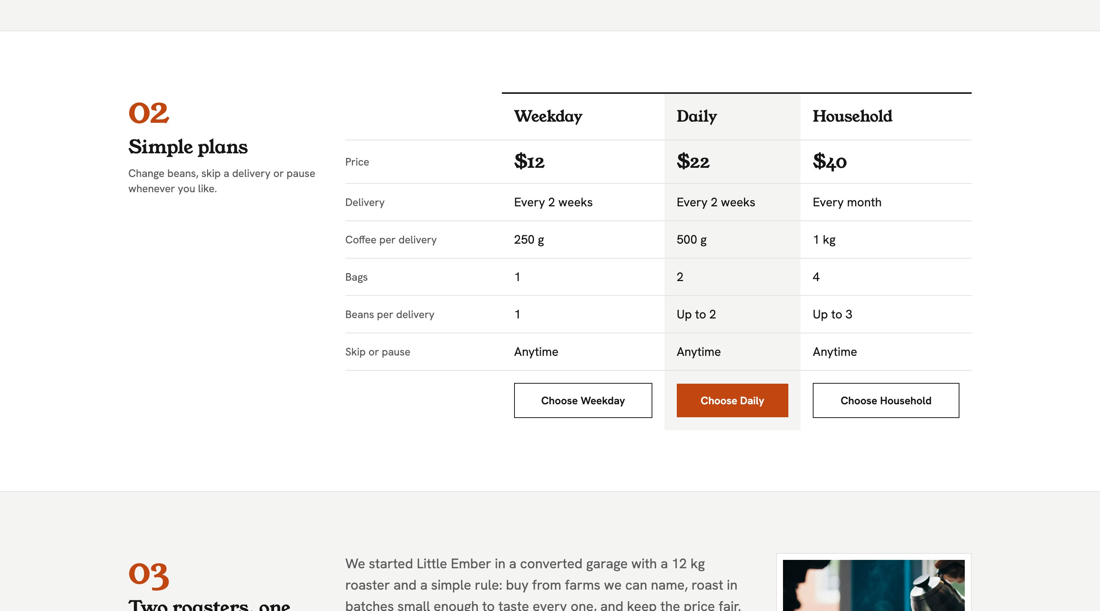Click the Bags row label
This screenshot has width=1100, height=611.
[x=356, y=277]
